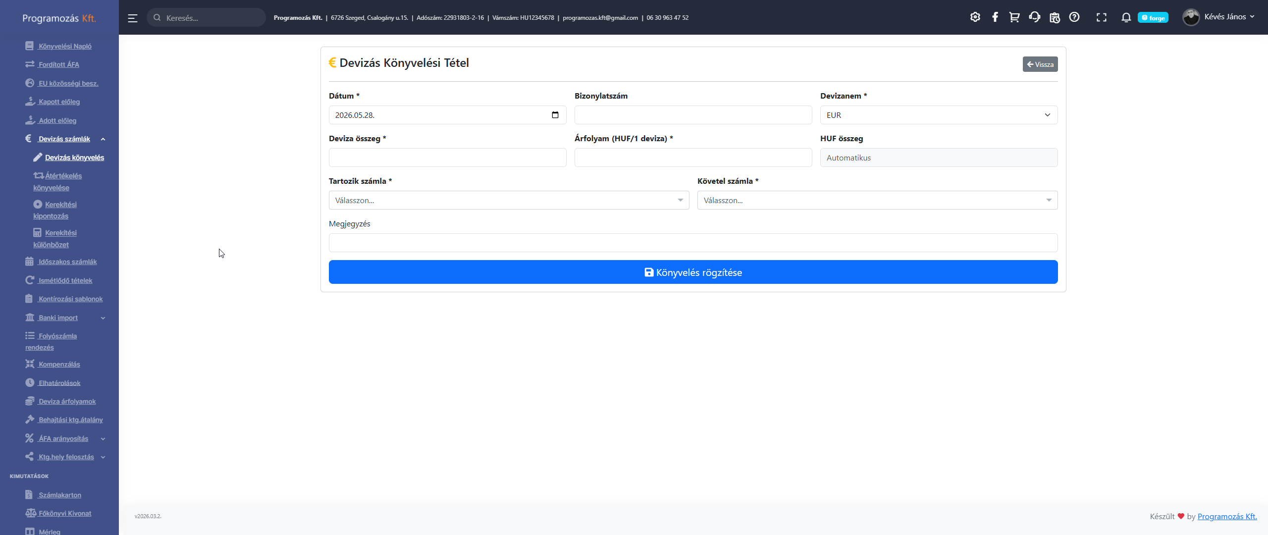Viewport: 1268px width, 535px height.
Task: Click the Ismétlődő tételek refresh icon
Action: tap(30, 280)
